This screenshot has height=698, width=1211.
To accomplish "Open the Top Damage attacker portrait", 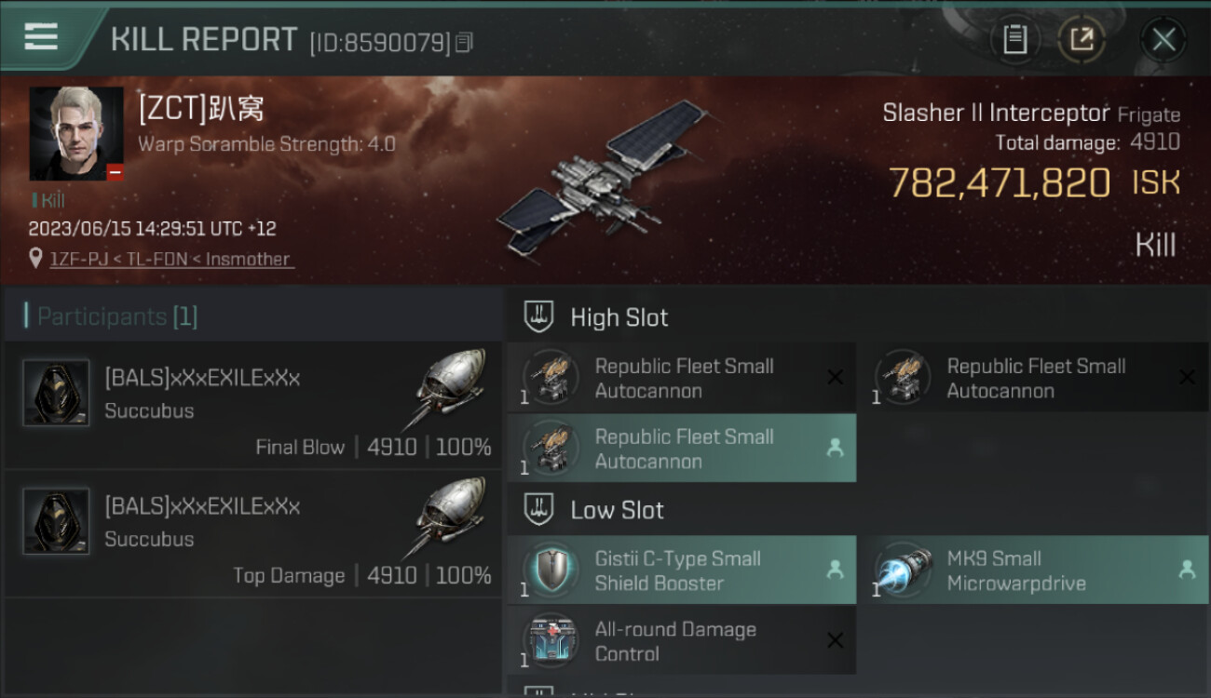I will [56, 521].
